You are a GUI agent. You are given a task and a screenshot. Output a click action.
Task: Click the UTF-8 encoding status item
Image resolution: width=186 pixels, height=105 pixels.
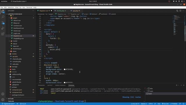point(151,104)
